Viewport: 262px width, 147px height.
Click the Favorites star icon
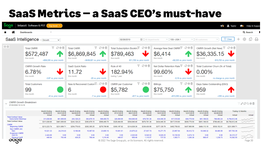(x=5, y=32)
